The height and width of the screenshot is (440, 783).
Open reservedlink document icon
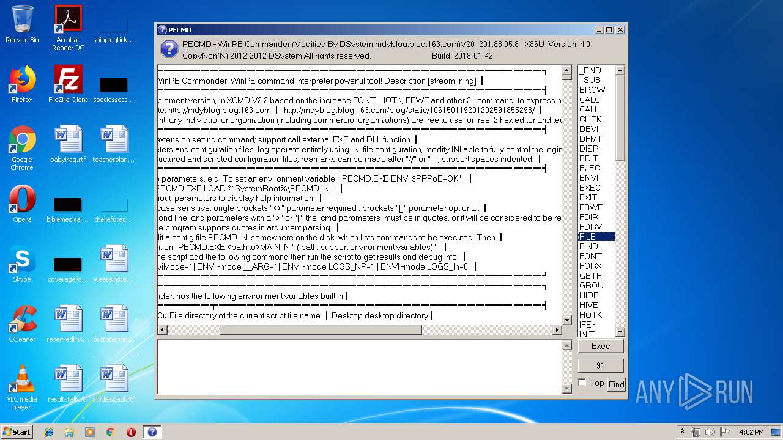[x=68, y=324]
